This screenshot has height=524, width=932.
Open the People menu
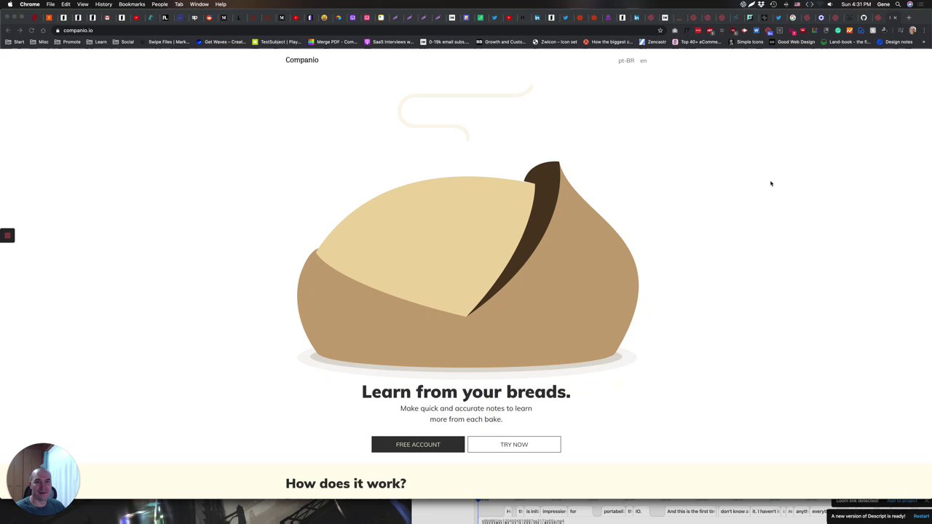click(159, 4)
